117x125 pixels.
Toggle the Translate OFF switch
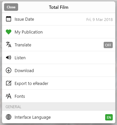coord(108,45)
